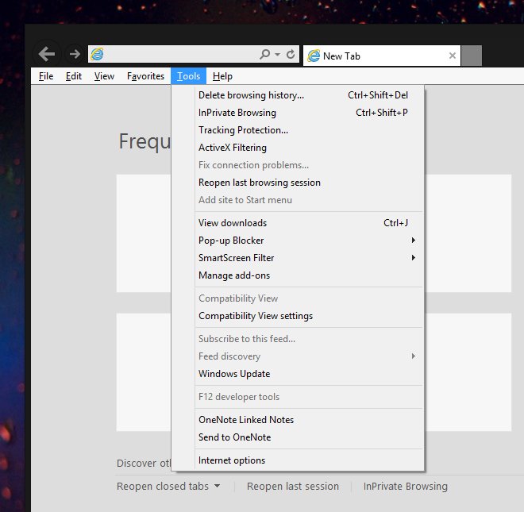Screen dimensions: 524x512
Task: Click the Back navigation arrow button
Action: click(x=48, y=54)
